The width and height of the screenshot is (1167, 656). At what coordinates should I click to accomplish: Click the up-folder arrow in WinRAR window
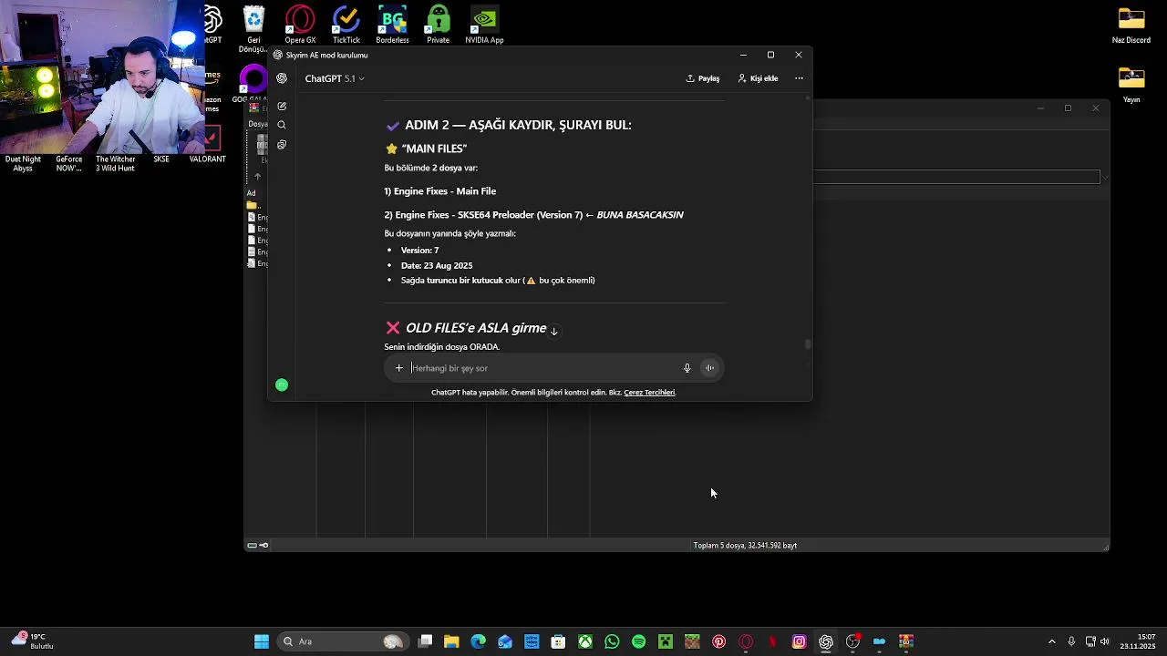257,177
